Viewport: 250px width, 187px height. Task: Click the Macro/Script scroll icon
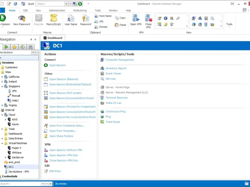[x=53, y=18]
